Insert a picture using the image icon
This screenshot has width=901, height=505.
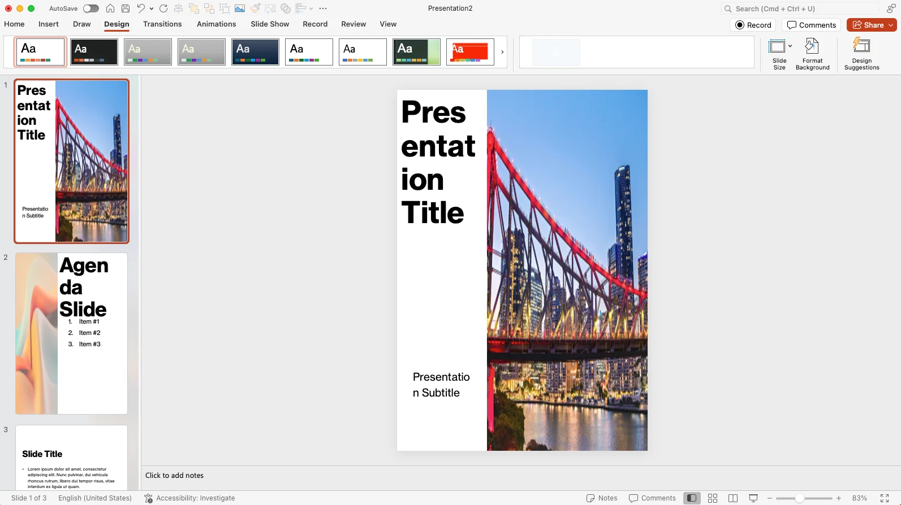(240, 8)
